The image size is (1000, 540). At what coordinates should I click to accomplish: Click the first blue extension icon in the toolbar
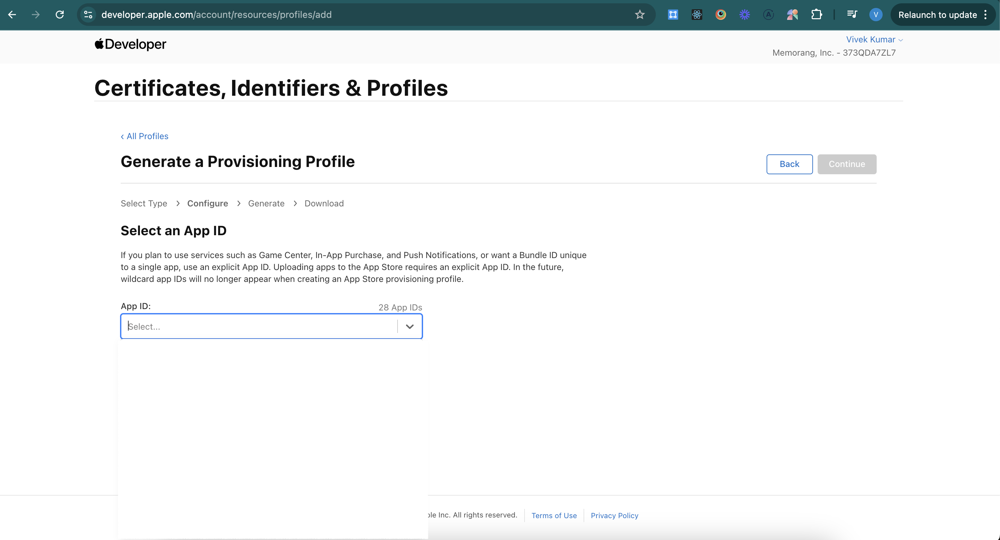pos(673,15)
